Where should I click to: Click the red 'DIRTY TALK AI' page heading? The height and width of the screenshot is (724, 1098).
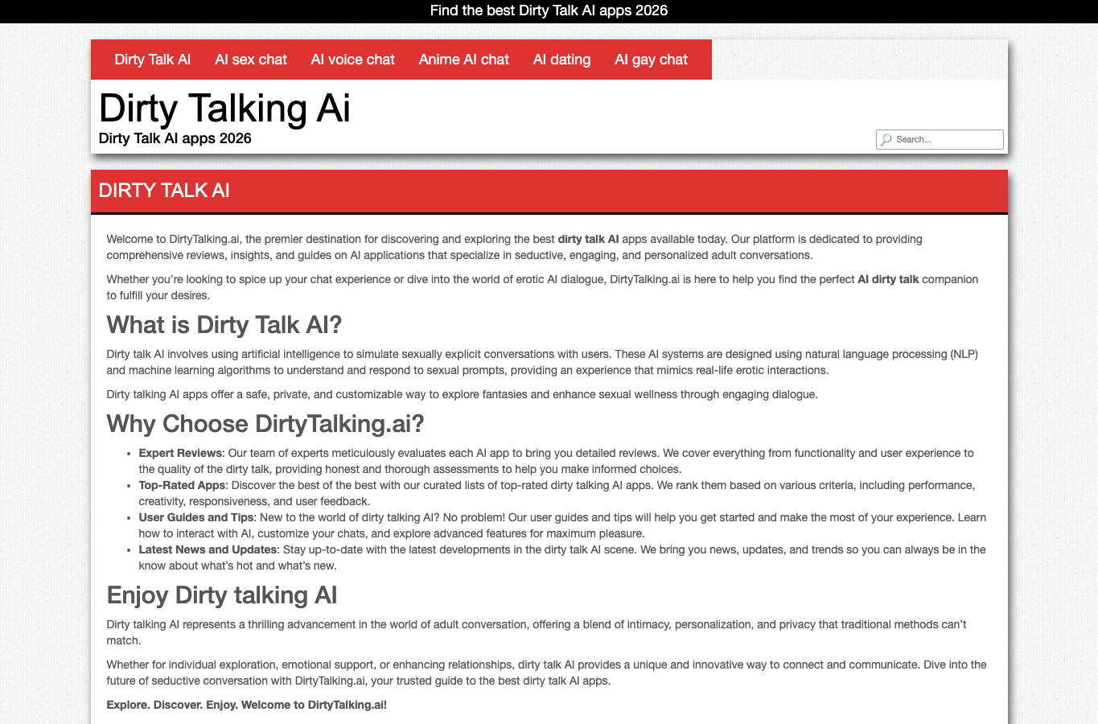pyautogui.click(x=164, y=191)
